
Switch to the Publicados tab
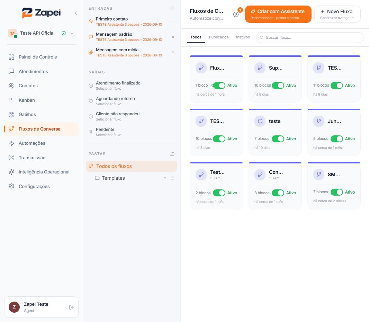click(x=219, y=37)
